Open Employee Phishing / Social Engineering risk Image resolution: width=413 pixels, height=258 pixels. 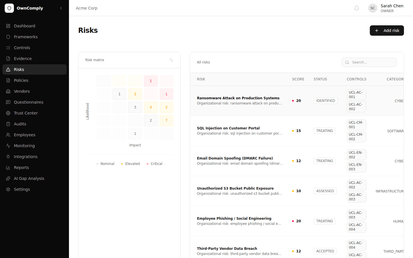pos(234,219)
